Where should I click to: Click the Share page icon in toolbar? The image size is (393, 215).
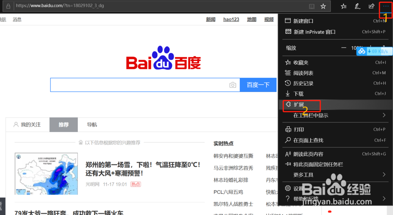click(x=371, y=6)
